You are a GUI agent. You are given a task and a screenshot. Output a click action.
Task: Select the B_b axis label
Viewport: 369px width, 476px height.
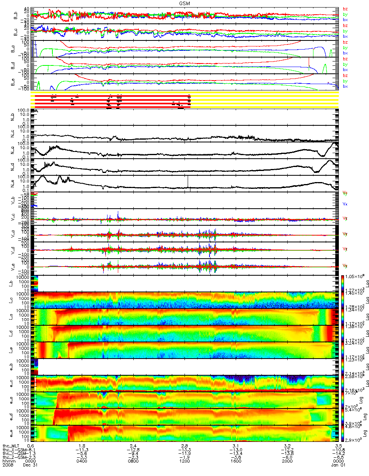(x=16, y=15)
